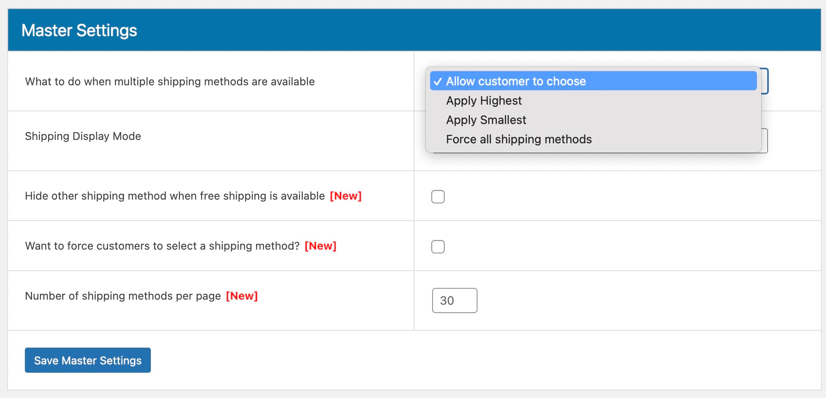Screen dimensions: 826x398
Task: Check the force customers to select shipping checkbox
Action: 438,246
